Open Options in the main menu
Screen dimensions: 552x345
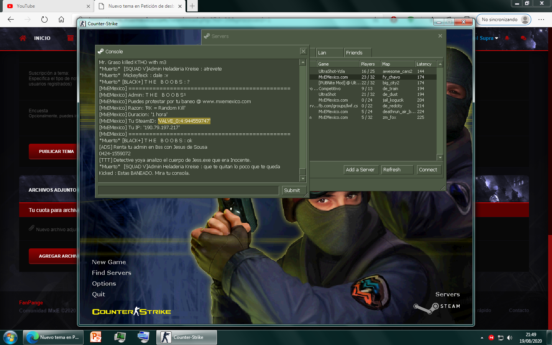click(104, 284)
